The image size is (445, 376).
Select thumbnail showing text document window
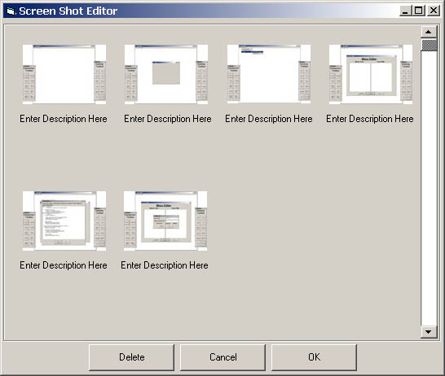pyautogui.click(x=64, y=221)
